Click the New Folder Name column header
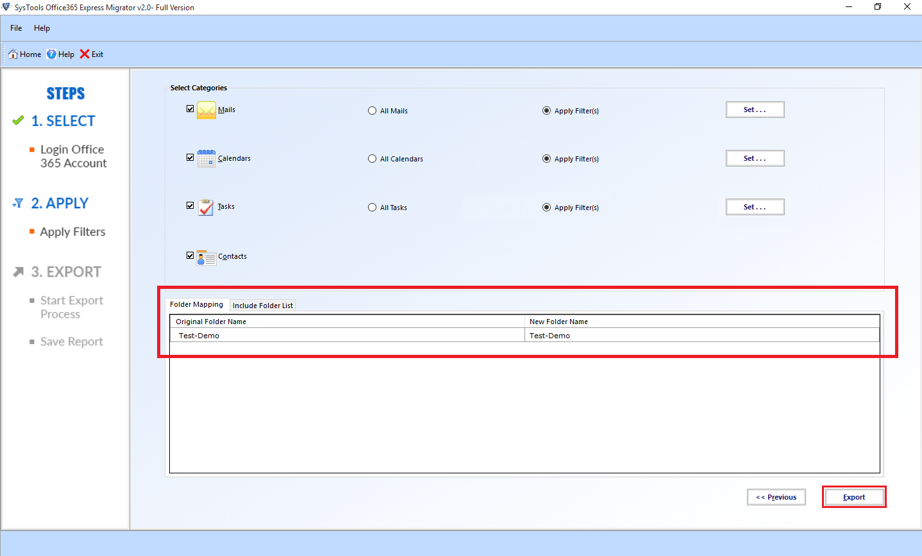The image size is (922, 556). coord(702,322)
